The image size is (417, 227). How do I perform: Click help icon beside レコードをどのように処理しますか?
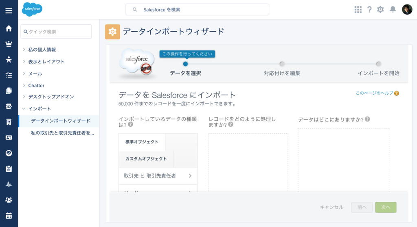[230, 124]
